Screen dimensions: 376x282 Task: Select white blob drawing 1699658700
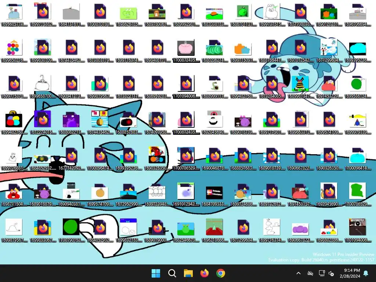click(43, 87)
